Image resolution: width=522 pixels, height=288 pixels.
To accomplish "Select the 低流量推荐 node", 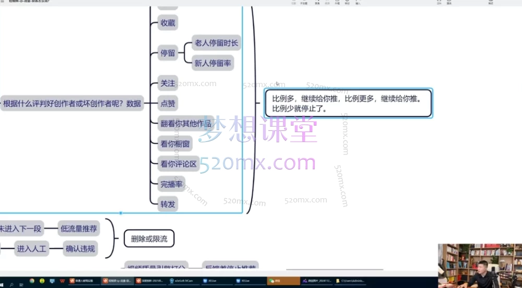I will (79, 229).
